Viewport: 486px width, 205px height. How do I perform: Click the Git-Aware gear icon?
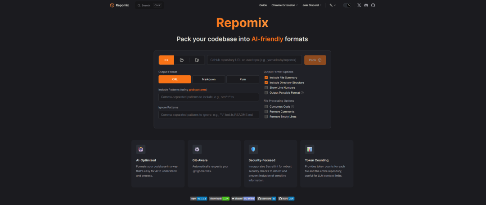(x=197, y=150)
